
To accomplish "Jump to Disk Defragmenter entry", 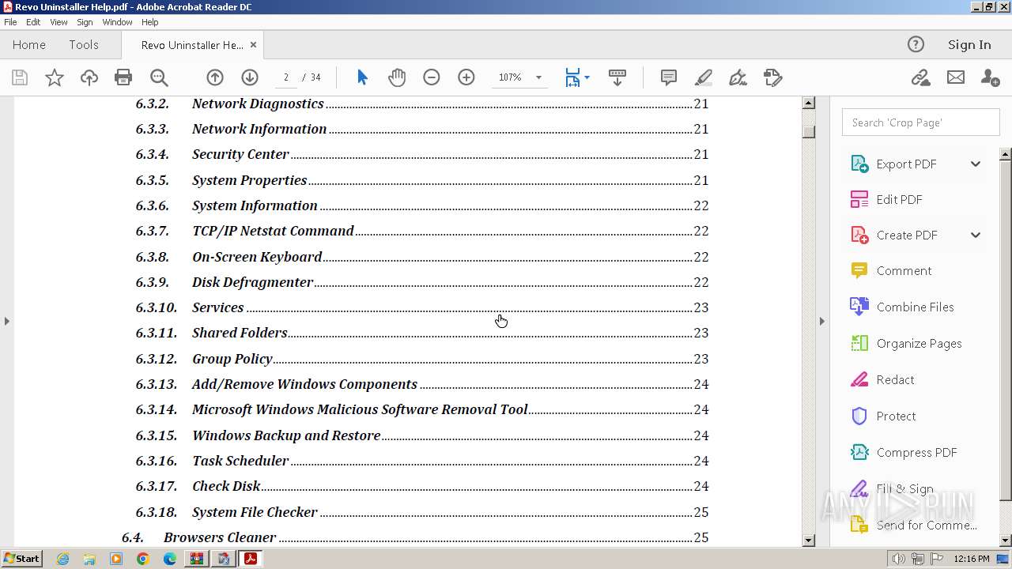I will click(x=421, y=282).
